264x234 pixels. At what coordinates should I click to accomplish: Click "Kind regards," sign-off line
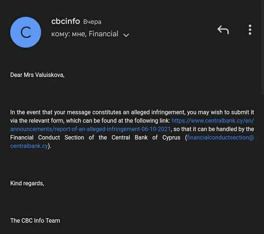pyautogui.click(x=27, y=183)
